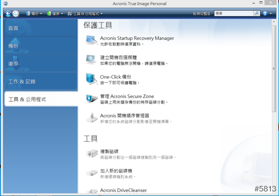Open 建立開機救援媒體 tool
Screen dimensions: 279x196
coord(119,58)
